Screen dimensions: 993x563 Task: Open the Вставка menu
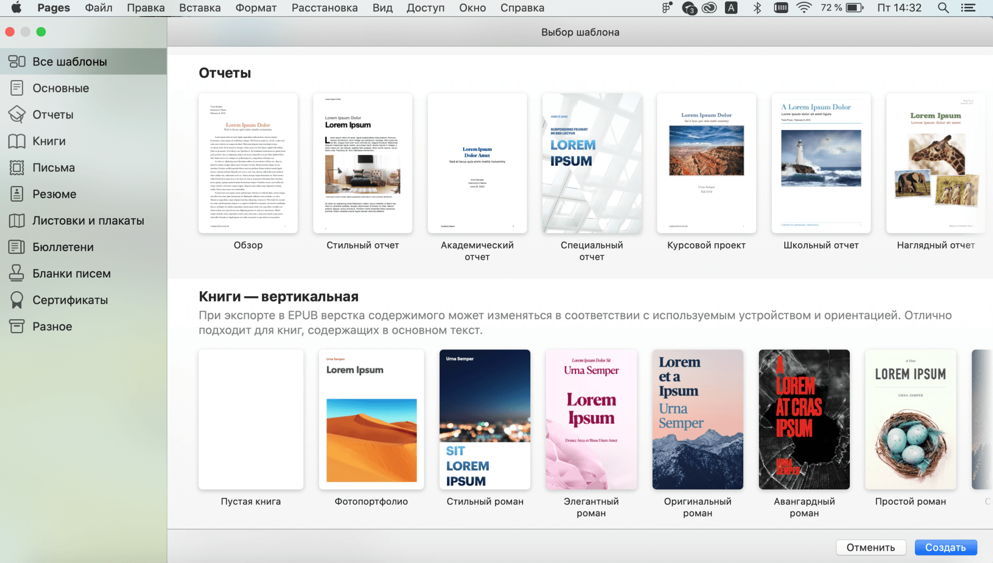[x=200, y=8]
